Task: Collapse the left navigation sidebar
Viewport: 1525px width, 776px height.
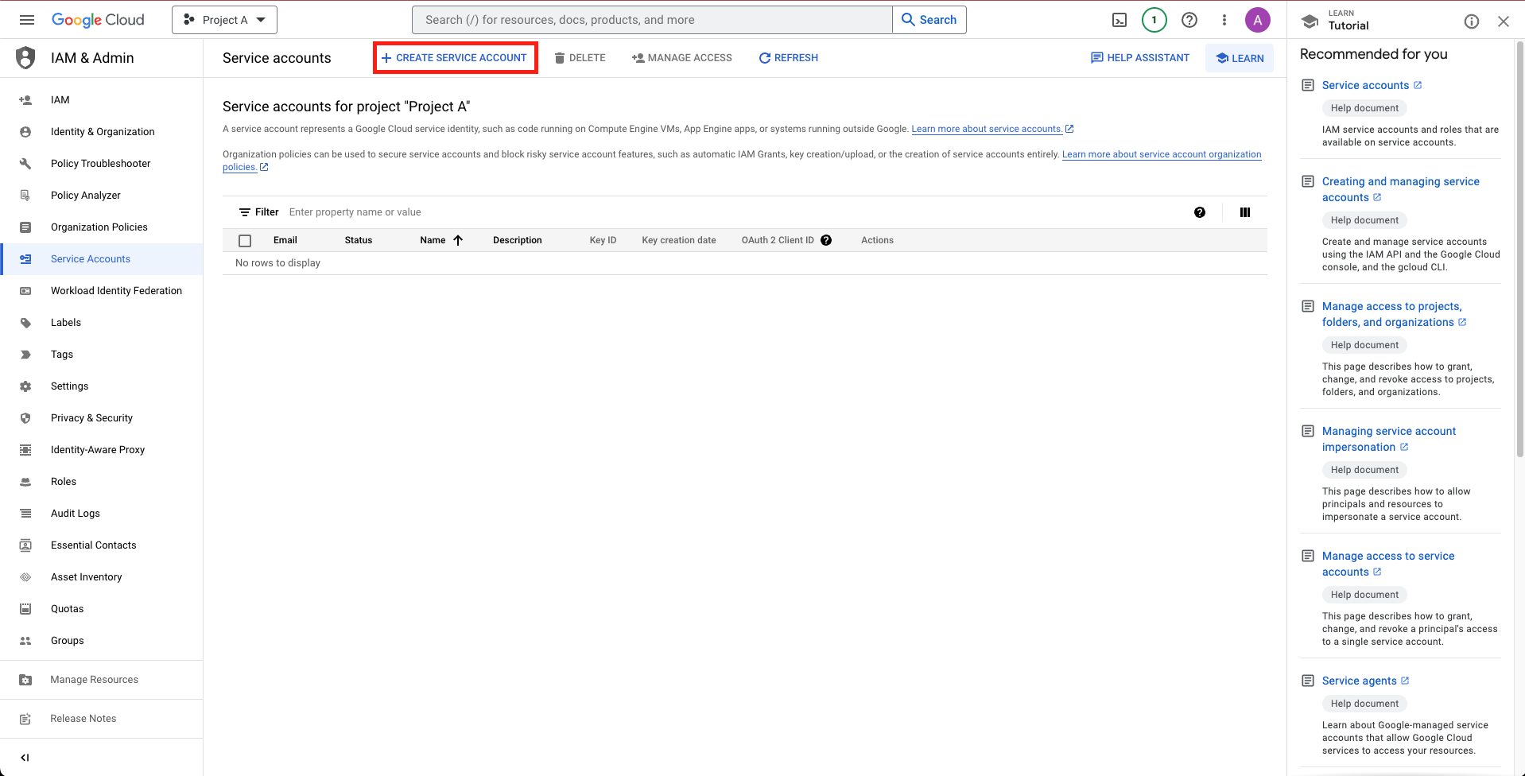Action: point(25,757)
